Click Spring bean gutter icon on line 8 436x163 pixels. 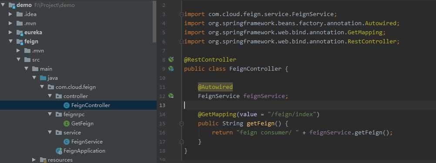click(171, 59)
